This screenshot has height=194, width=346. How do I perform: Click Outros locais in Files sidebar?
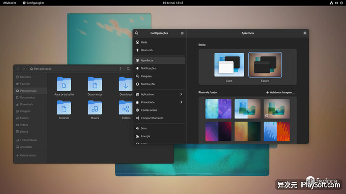[30, 155]
